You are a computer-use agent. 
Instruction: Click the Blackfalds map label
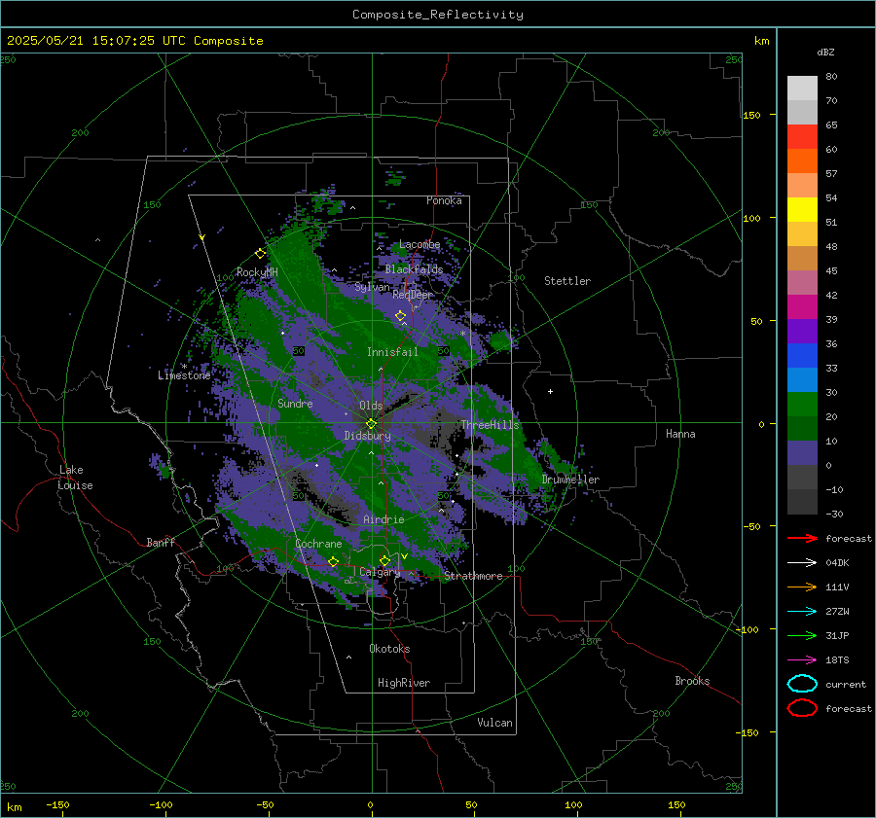pos(414,269)
